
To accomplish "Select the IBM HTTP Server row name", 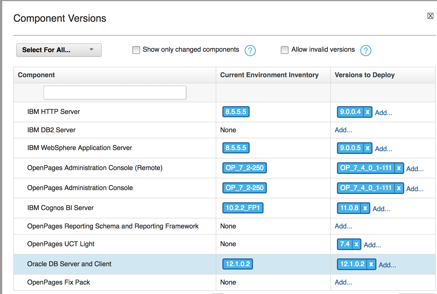I will pyautogui.click(x=54, y=112).
